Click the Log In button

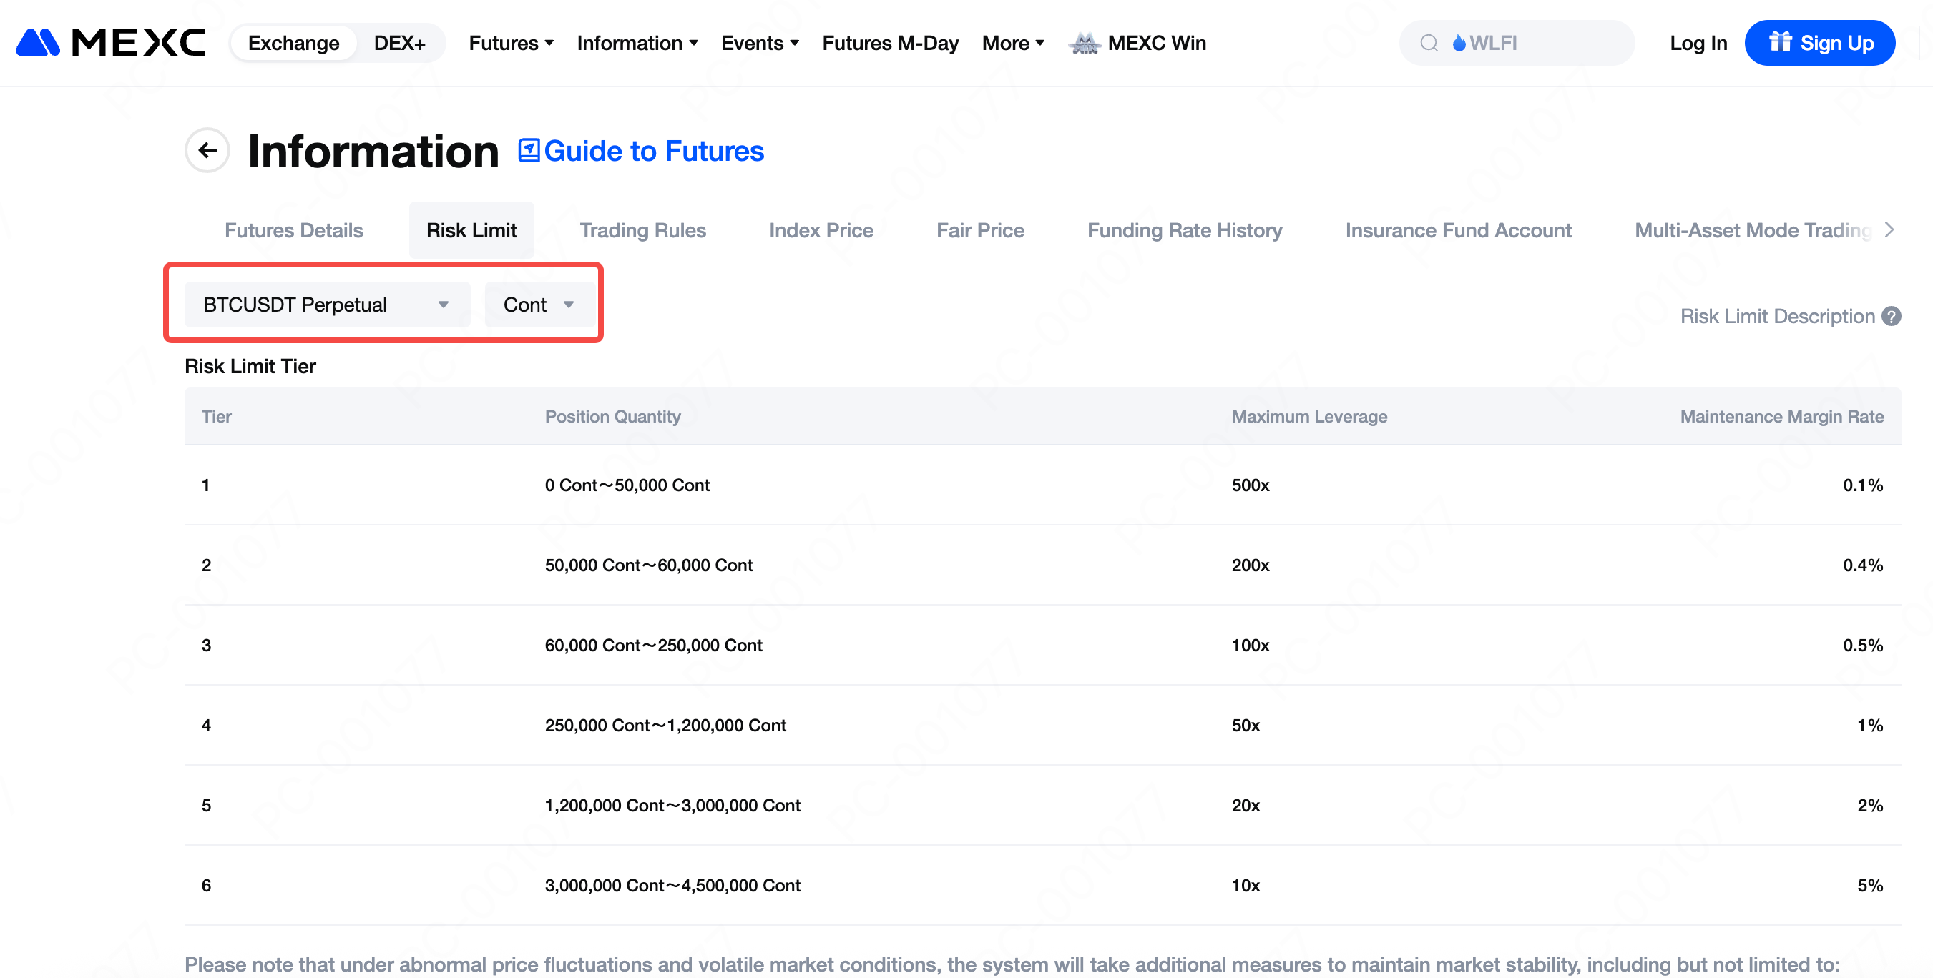tap(1698, 43)
